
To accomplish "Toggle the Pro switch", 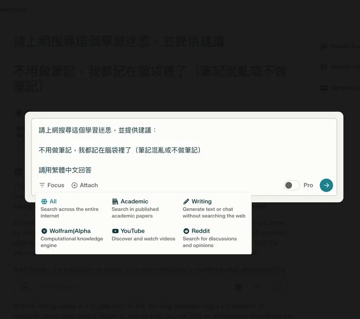I will 291,185.
